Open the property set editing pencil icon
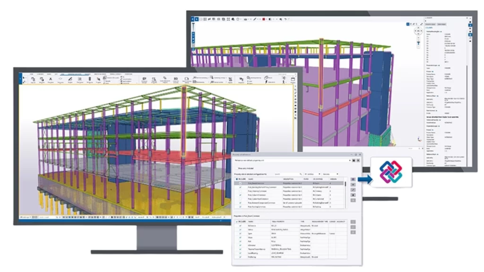484x272 pixels. (x=353, y=189)
